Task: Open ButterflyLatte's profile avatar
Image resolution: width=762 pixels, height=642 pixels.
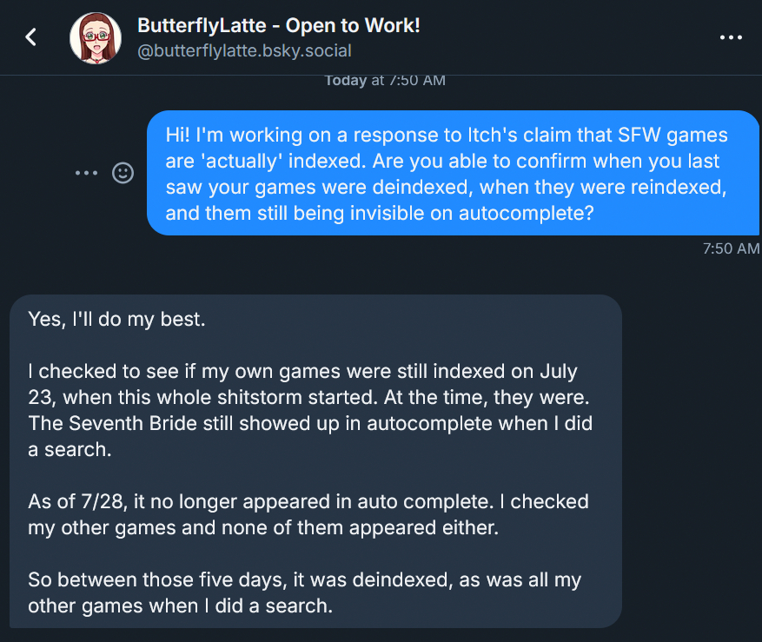Action: 96,37
